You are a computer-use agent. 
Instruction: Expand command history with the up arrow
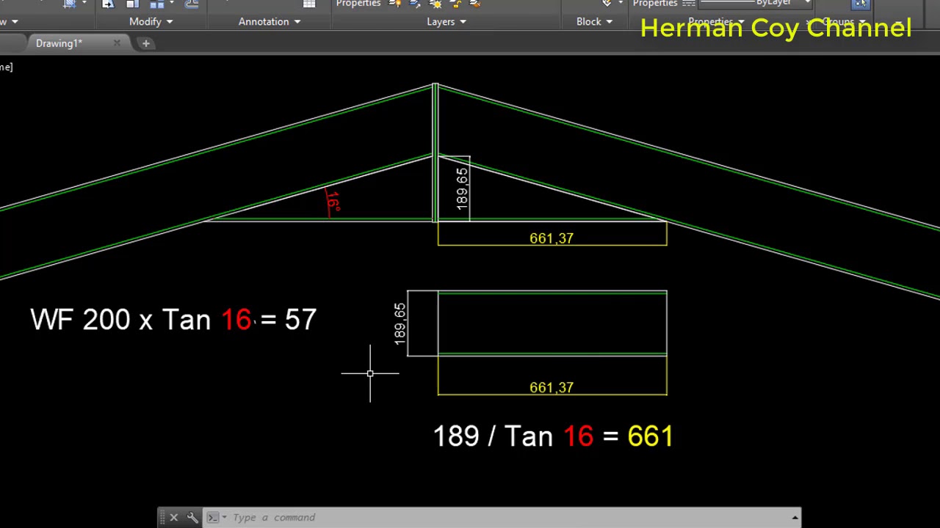(x=795, y=518)
